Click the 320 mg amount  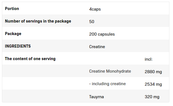coord(152,97)
